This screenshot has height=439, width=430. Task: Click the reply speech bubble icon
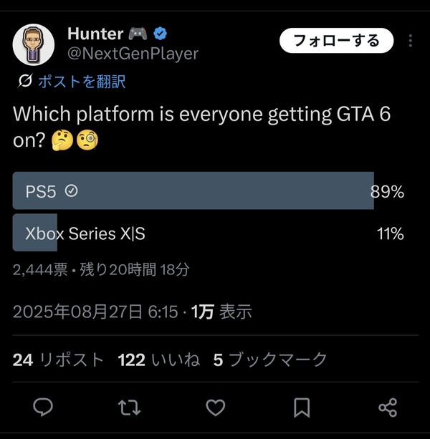point(43,407)
